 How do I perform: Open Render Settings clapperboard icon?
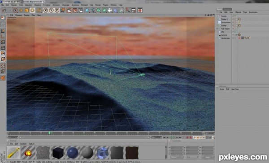81,10
